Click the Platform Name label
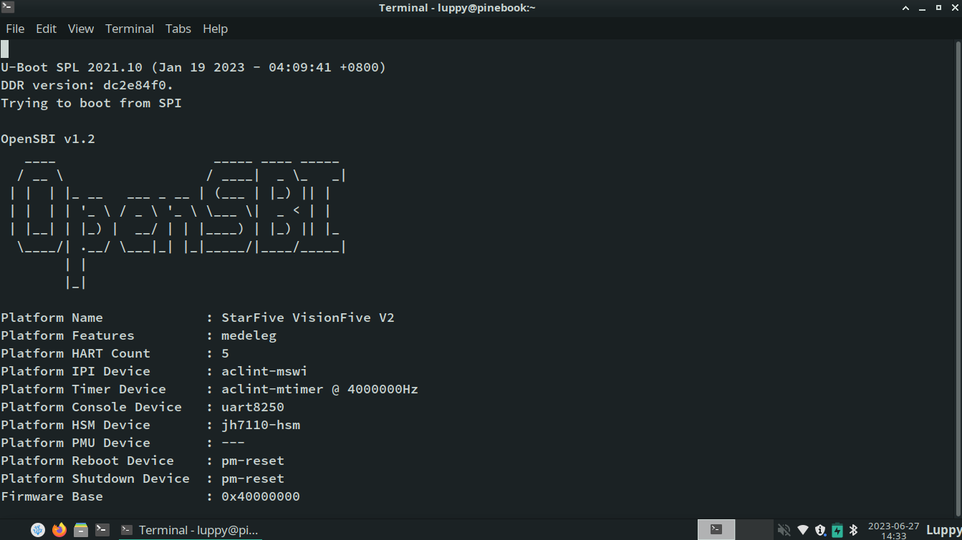This screenshot has width=962, height=540. point(52,318)
